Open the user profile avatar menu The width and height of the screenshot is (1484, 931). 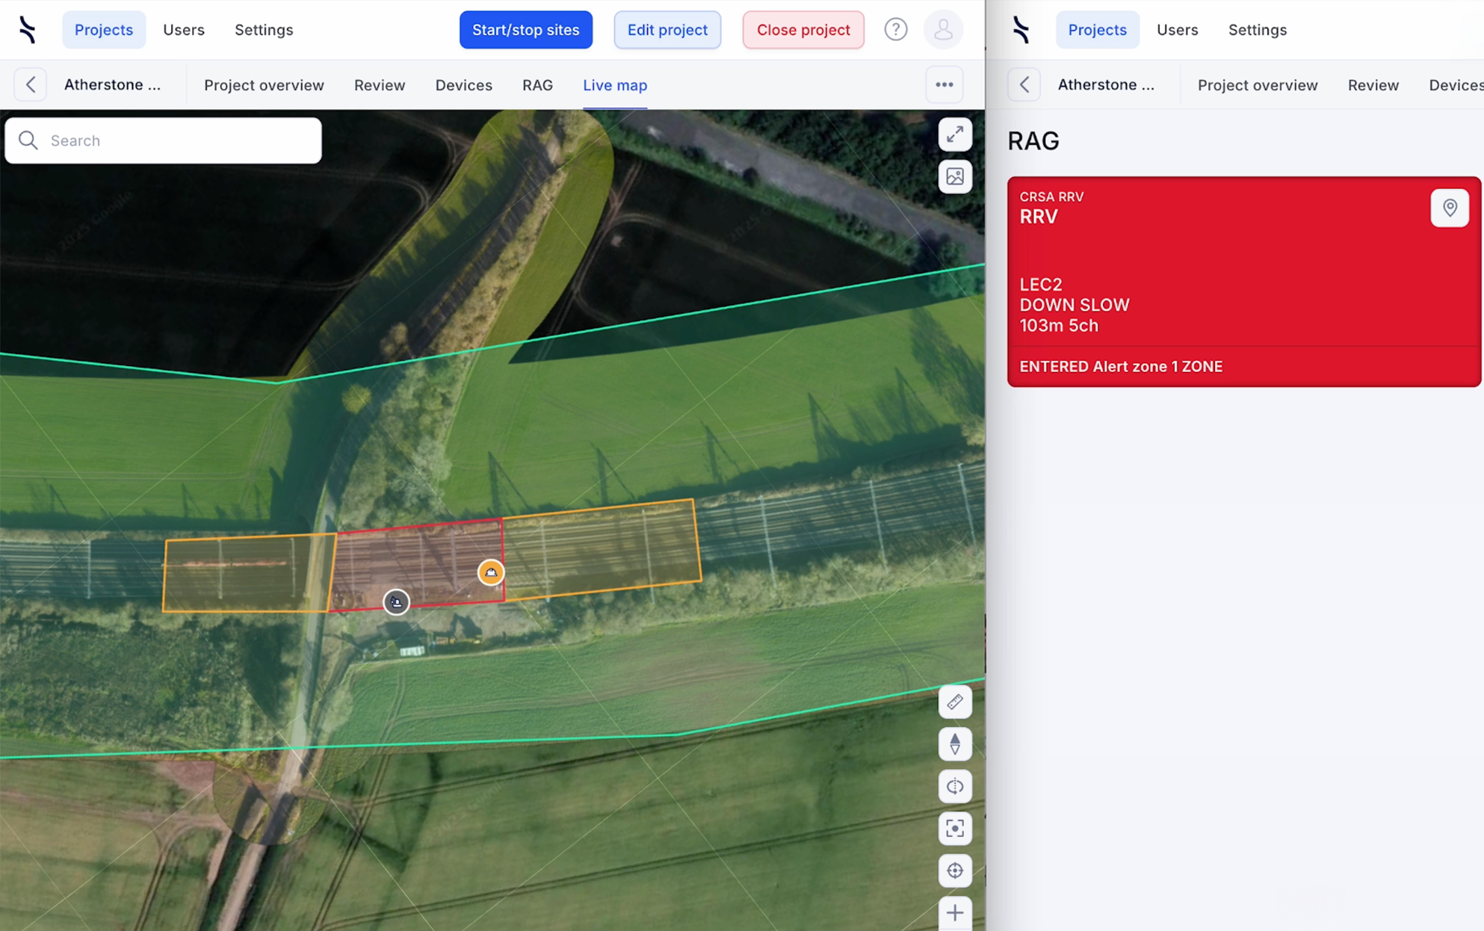[943, 30]
